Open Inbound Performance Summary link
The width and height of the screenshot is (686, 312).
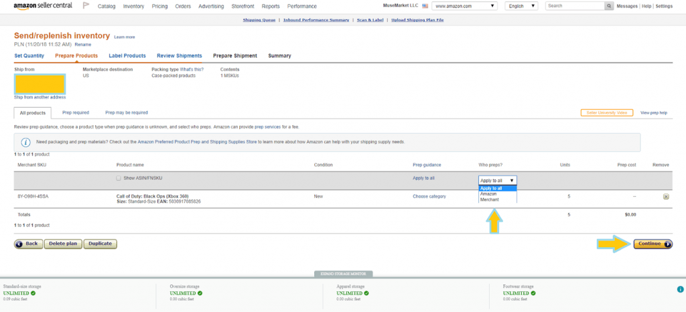[316, 20]
